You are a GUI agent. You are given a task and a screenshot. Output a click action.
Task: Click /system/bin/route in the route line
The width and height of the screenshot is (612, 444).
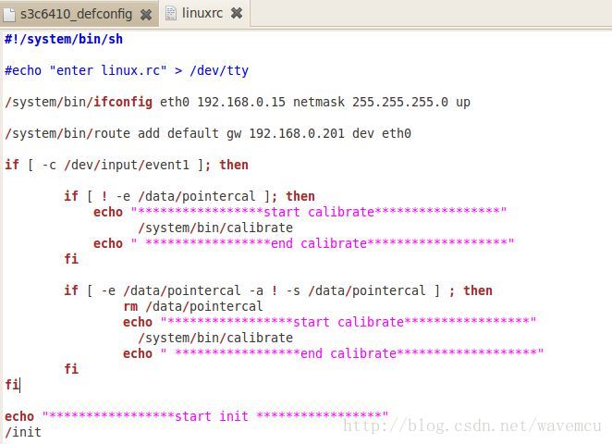tap(67, 133)
